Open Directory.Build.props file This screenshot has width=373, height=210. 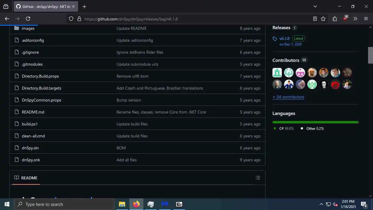(40, 76)
